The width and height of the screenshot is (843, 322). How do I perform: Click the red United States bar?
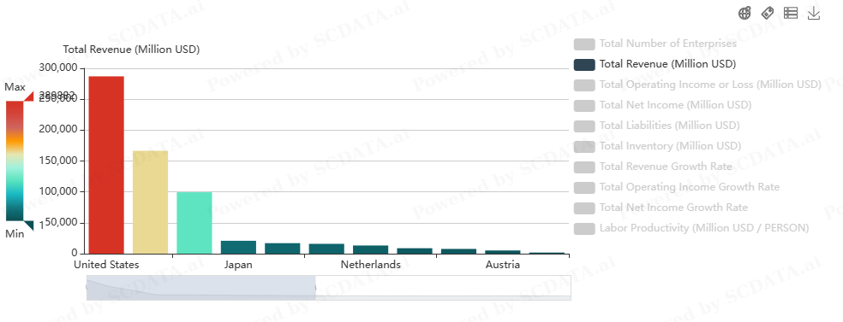[x=106, y=165]
